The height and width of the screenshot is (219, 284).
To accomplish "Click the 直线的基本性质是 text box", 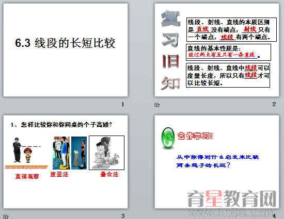I will coord(228,52).
